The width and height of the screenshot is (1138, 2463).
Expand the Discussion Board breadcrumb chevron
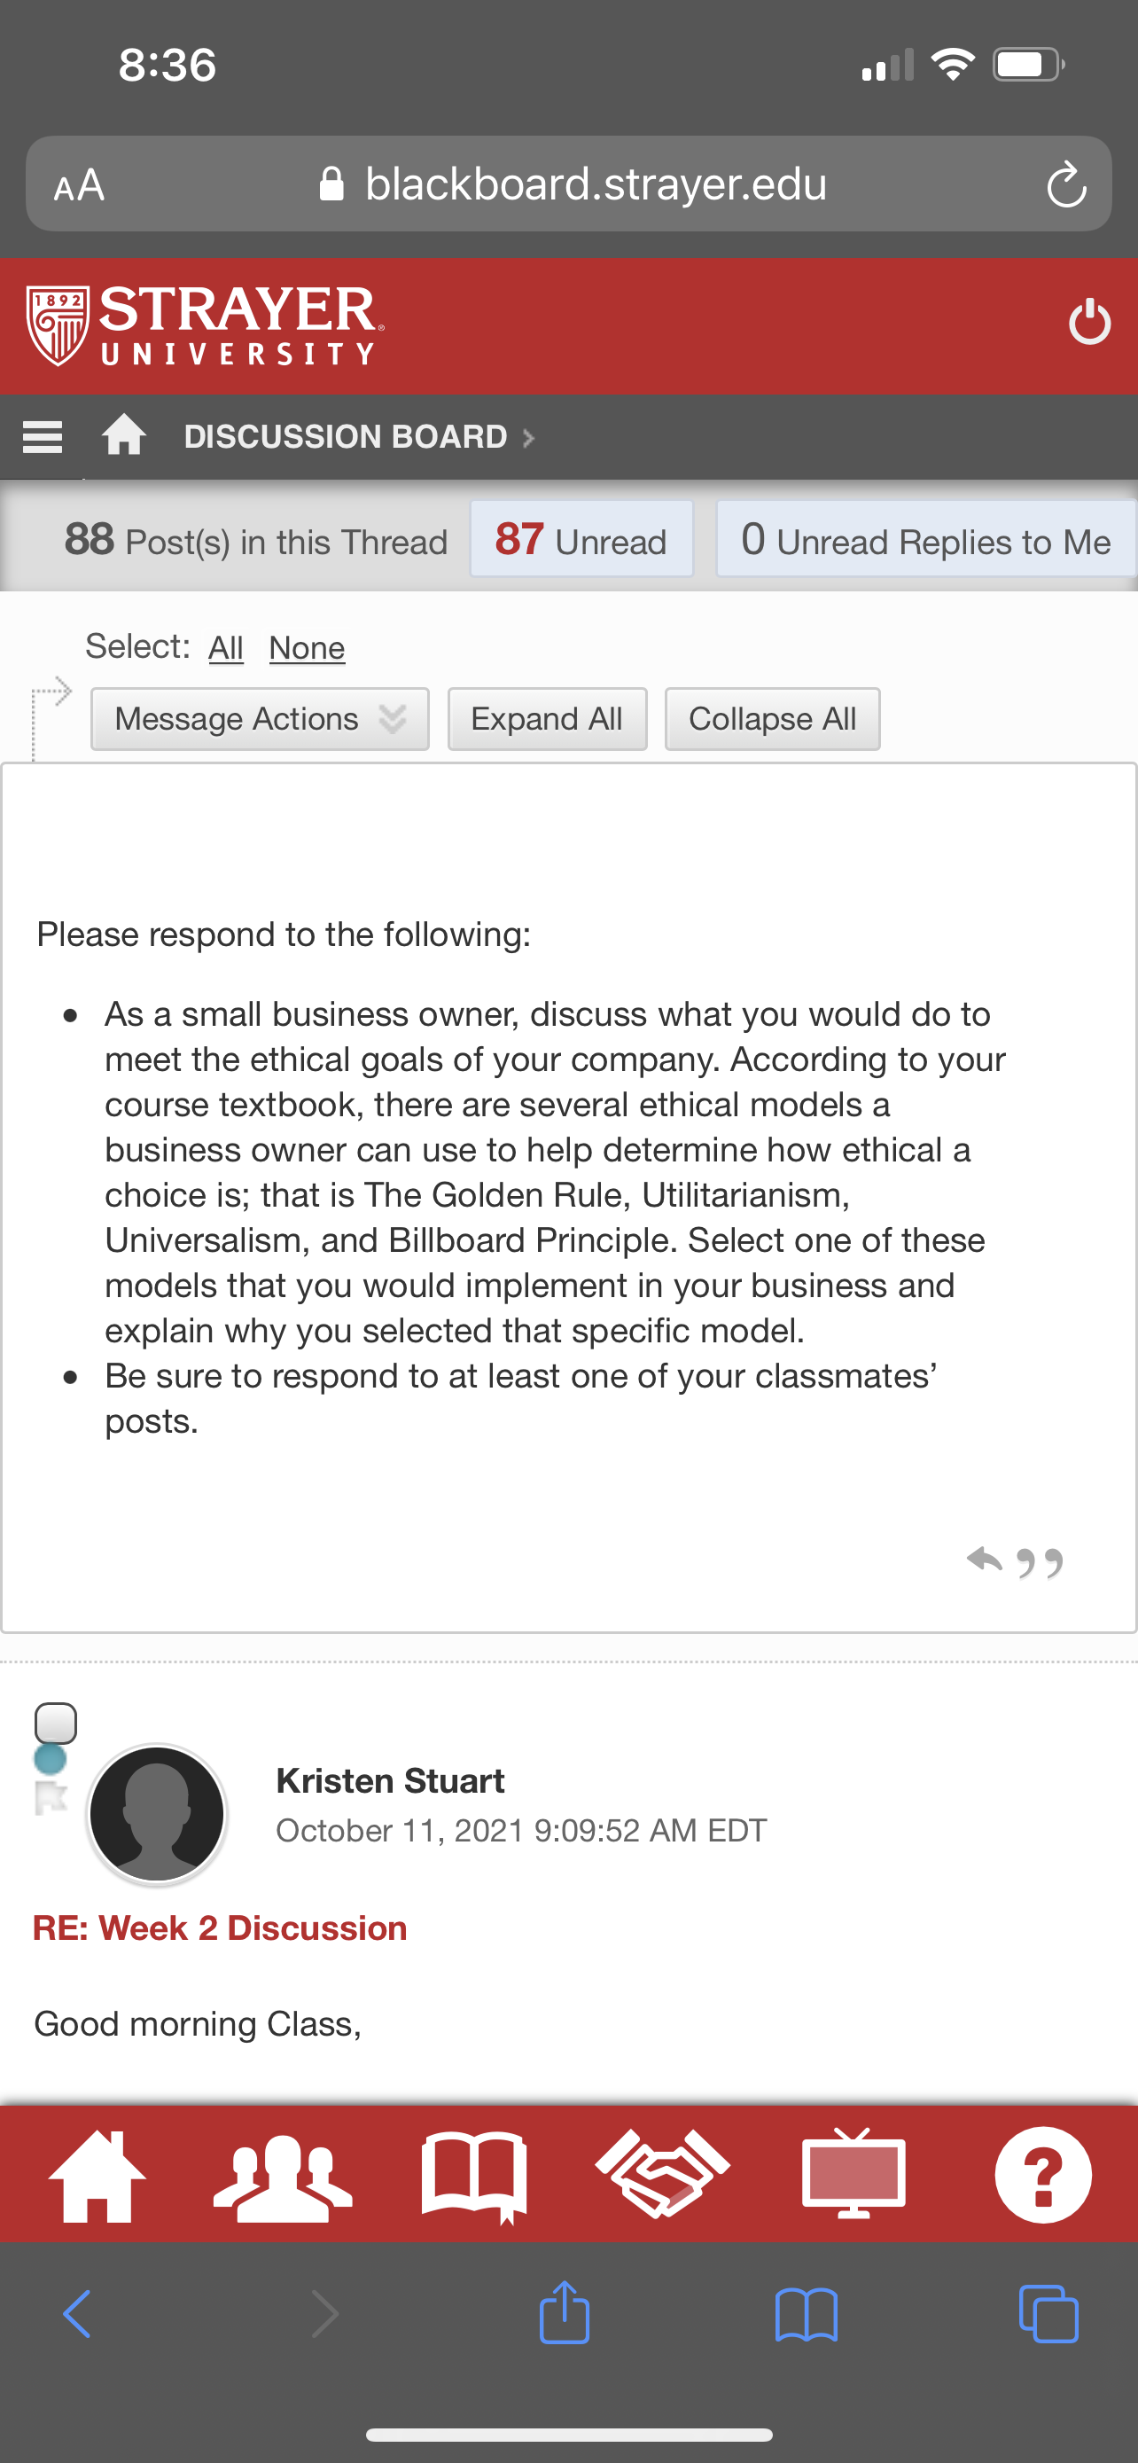point(527,438)
